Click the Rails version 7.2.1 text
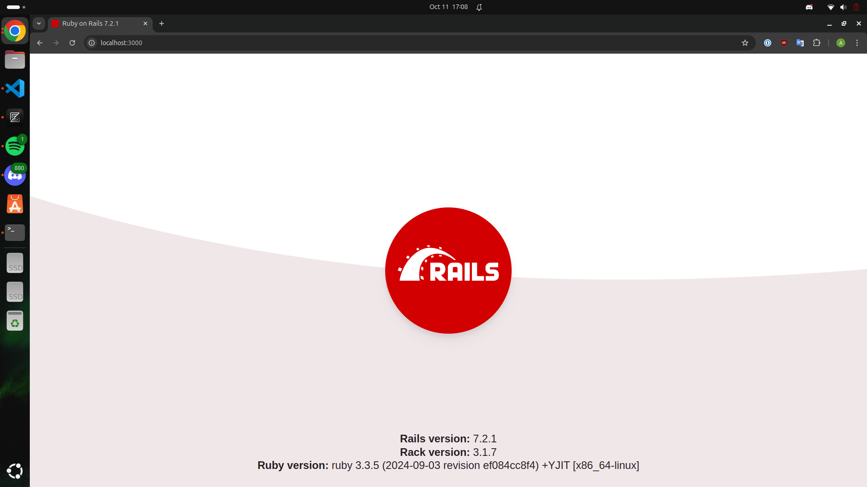This screenshot has width=867, height=487. [448, 439]
